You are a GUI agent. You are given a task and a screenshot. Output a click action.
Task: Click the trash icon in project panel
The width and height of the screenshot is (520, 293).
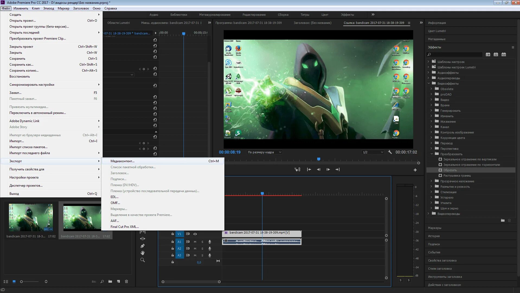[x=126, y=282]
